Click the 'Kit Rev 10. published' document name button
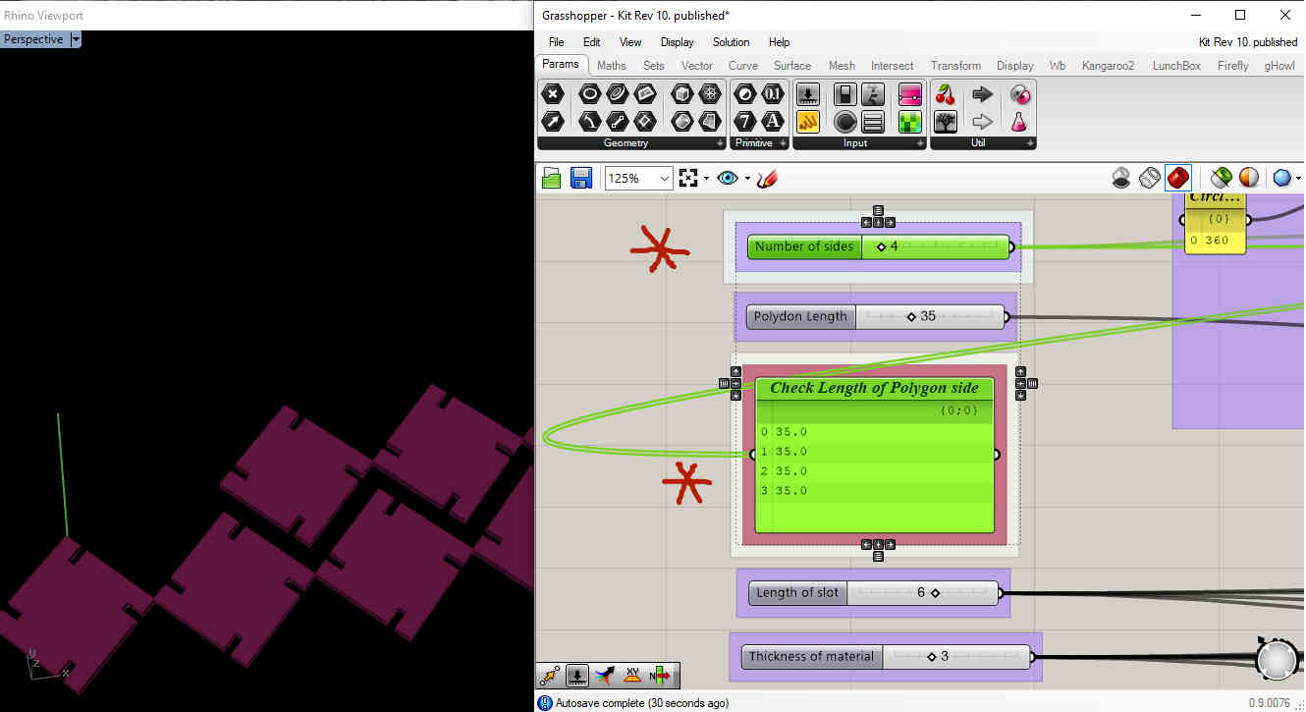 pos(1248,42)
